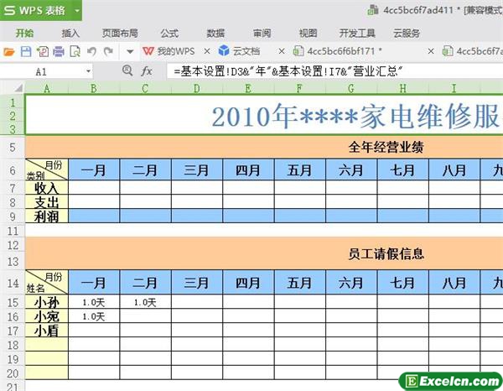The height and width of the screenshot is (391, 503).
Task: Click 八月 header in 全年经营业绩 table
Action: (x=454, y=169)
